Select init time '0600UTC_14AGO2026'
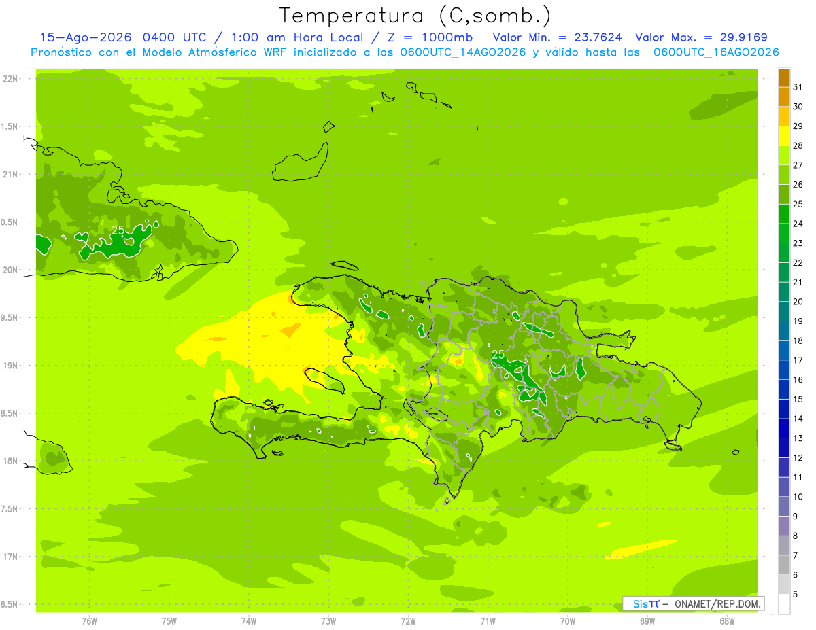 (463, 52)
